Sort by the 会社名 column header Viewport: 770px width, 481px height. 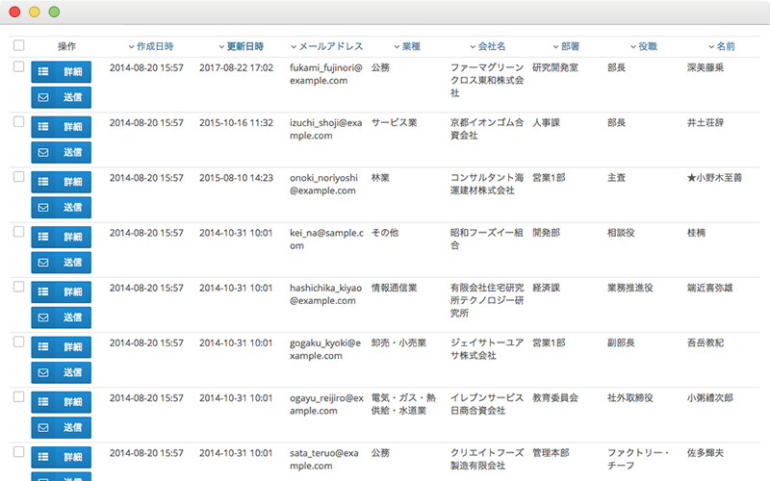pyautogui.click(x=487, y=46)
